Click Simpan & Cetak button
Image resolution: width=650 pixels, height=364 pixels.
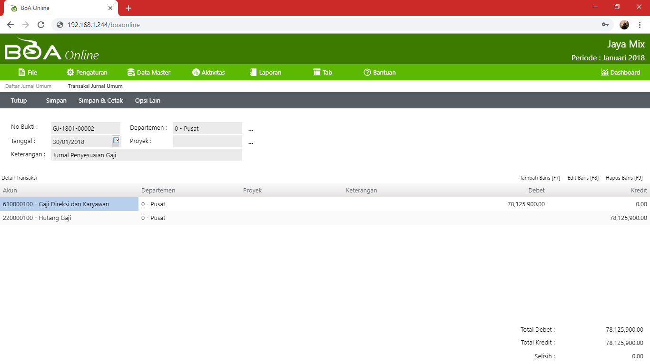pyautogui.click(x=100, y=101)
